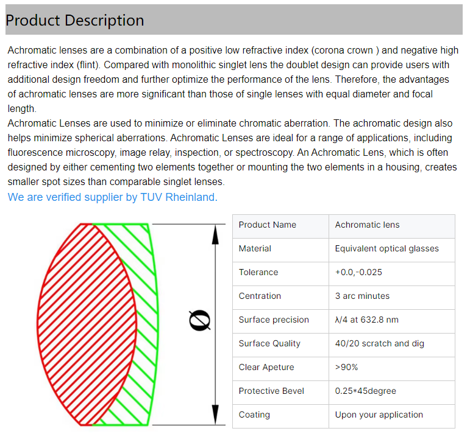Click the Equivalent optical glasses cell
This screenshot has height=434, width=470.
[x=386, y=248]
